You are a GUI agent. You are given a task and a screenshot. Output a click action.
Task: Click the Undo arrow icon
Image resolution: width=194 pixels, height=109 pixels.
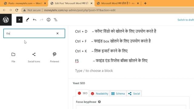pos(35,20)
